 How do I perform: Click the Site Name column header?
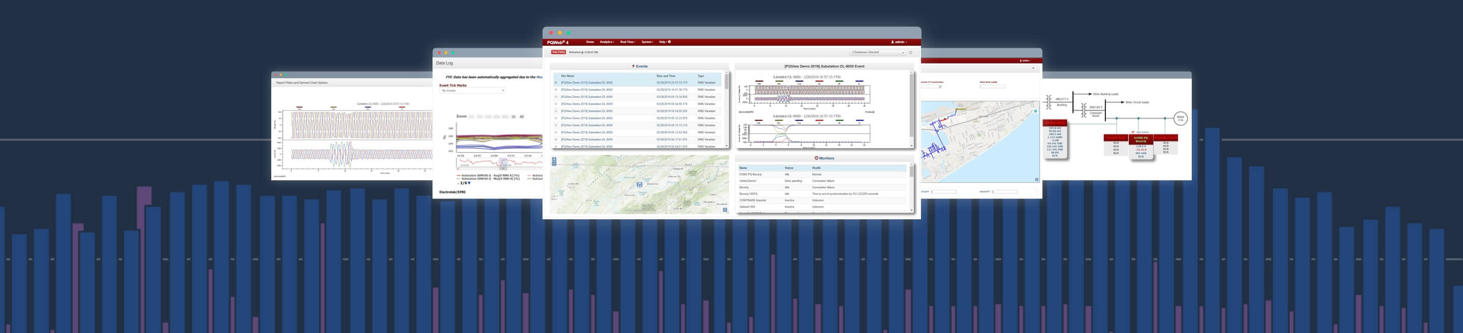pos(567,76)
